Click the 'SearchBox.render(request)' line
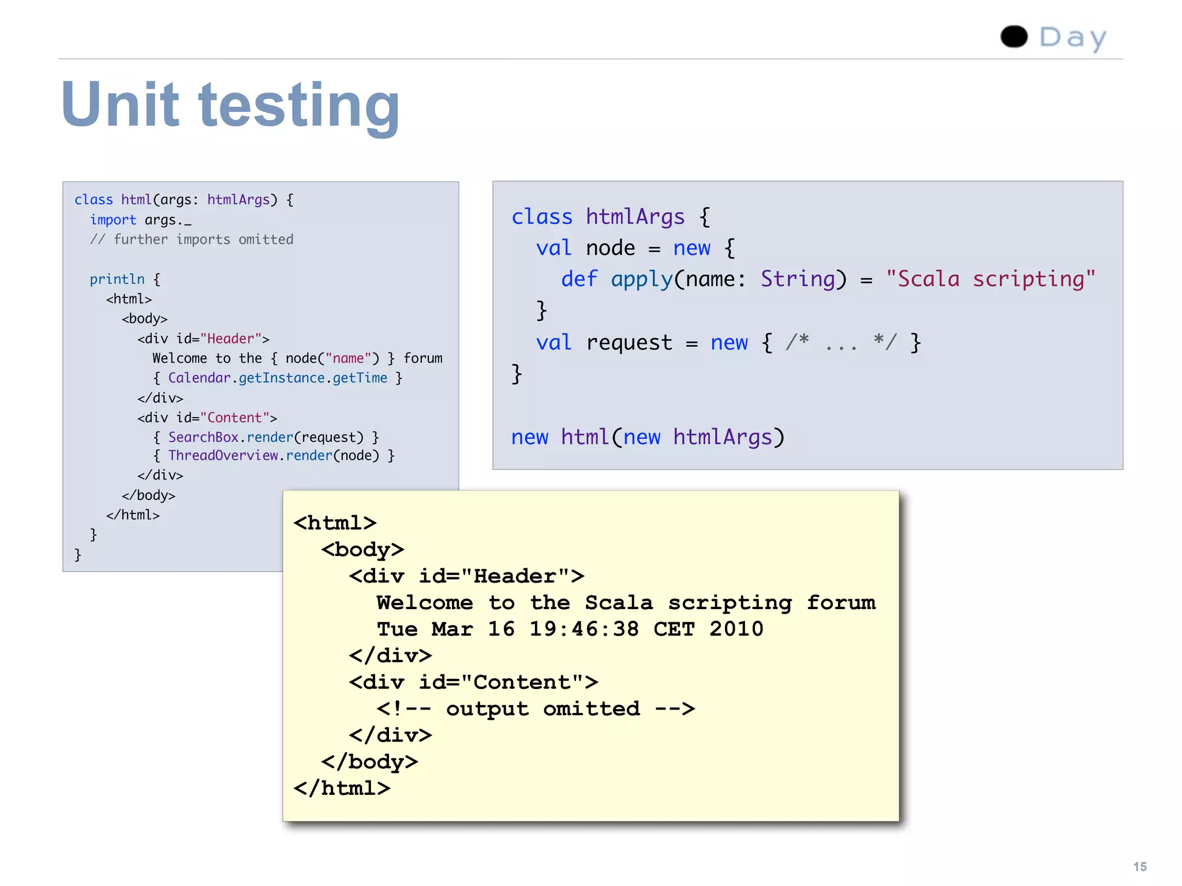 point(266,438)
